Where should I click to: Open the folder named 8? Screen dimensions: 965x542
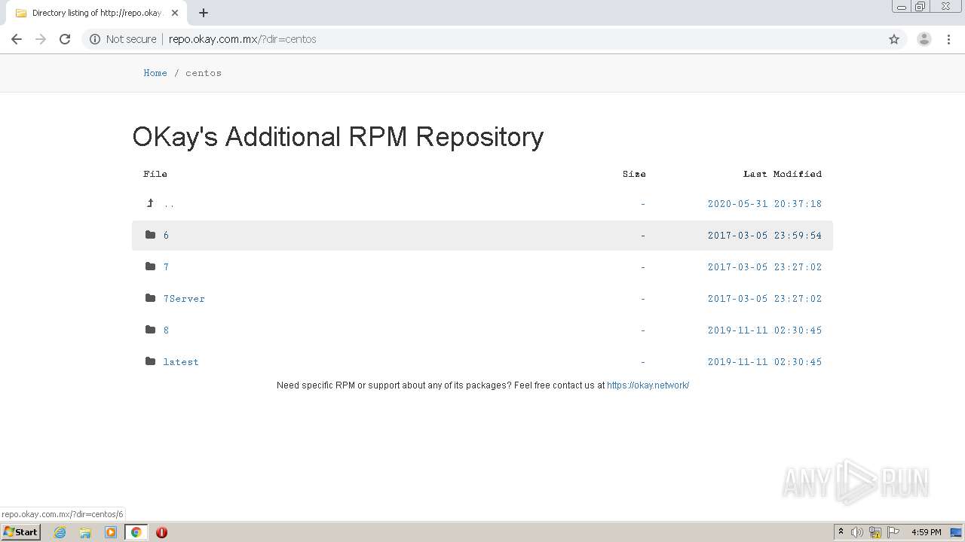click(x=166, y=330)
